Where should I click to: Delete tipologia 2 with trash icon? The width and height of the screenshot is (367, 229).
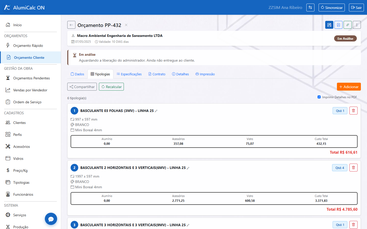pyautogui.click(x=353, y=168)
